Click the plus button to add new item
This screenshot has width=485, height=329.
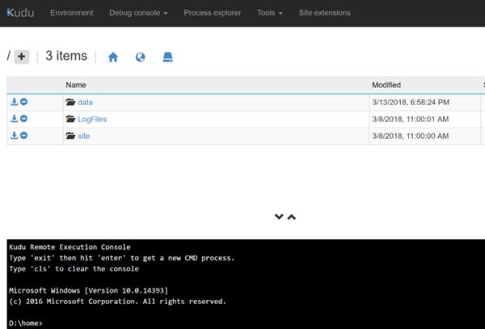click(x=22, y=57)
